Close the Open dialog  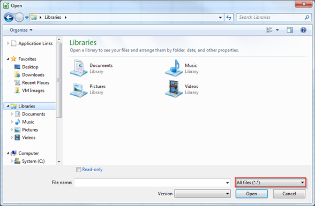pos(303,4)
